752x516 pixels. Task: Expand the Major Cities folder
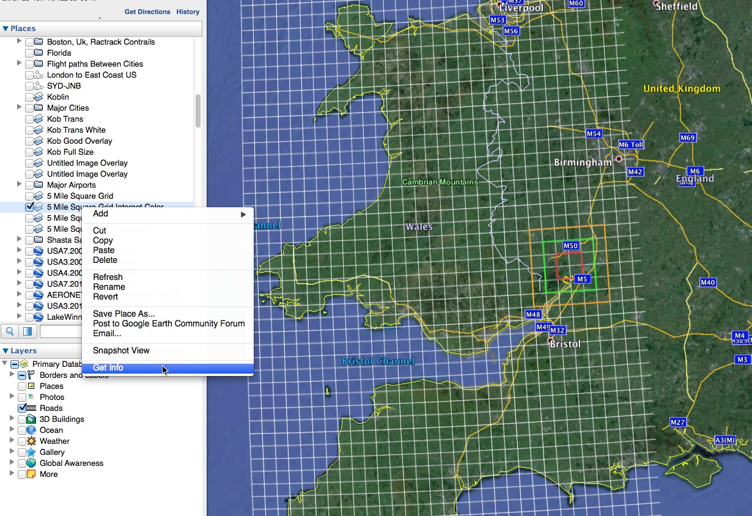[20, 108]
